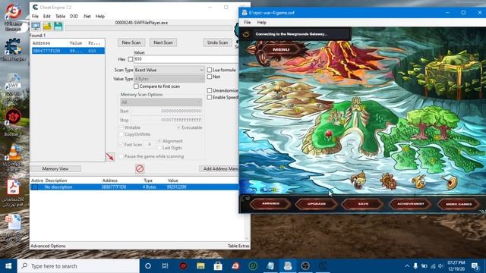Open the memory region All dropdown

[x=161, y=102]
